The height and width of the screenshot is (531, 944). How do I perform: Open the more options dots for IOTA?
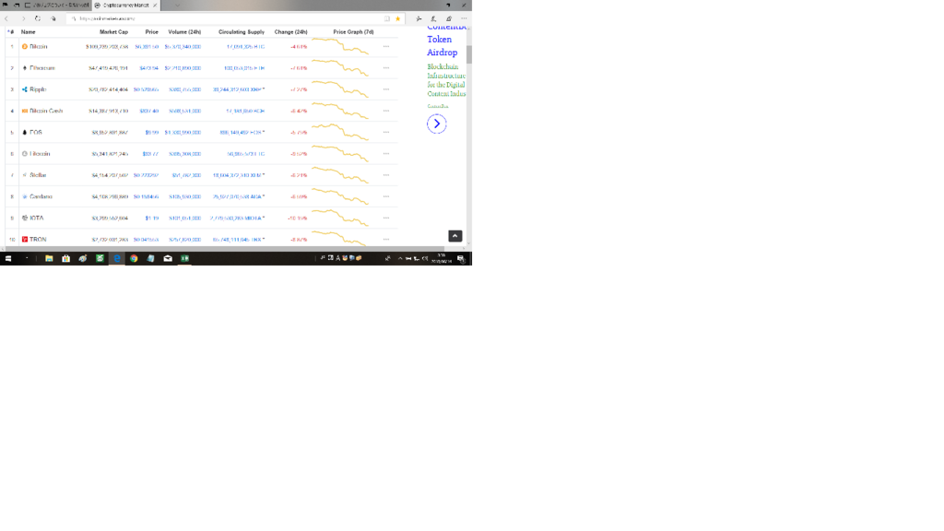coord(386,218)
